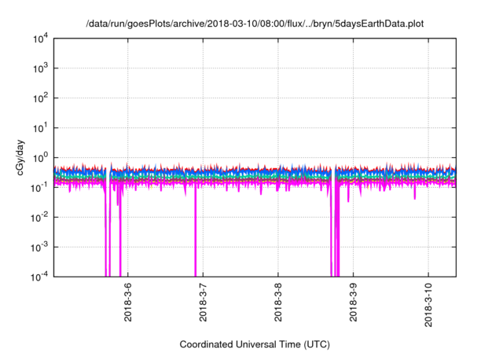The width and height of the screenshot is (503, 352).
Task: Click the 2018-3-7 date tick label
Action: 203,302
